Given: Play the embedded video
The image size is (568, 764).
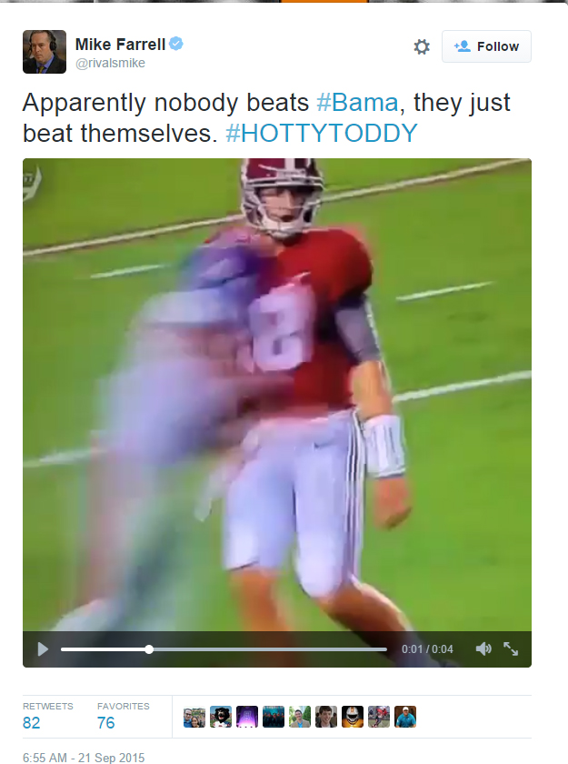Looking at the screenshot, I should pos(43,649).
